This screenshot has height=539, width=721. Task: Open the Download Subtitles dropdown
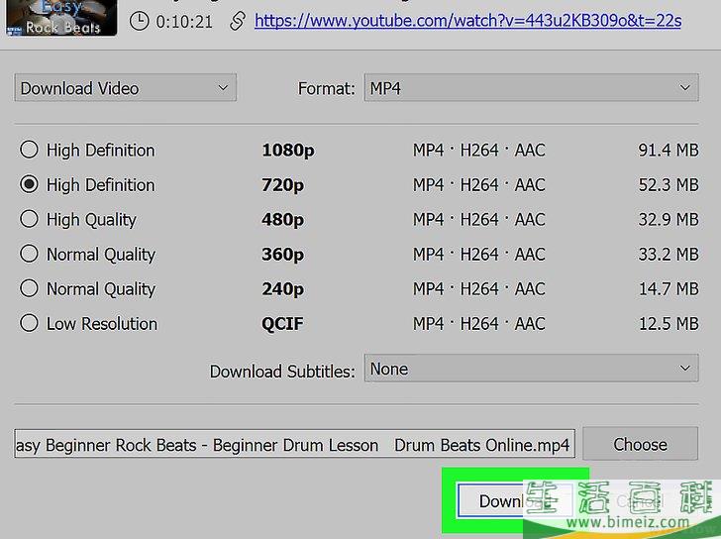pyautogui.click(x=531, y=369)
